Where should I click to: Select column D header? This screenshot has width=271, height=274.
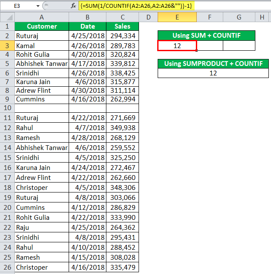pos(148,17)
